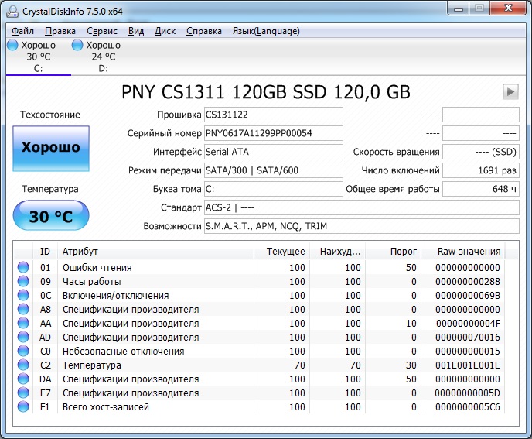
Task: Switch to the D: disk tab
Action: (103, 57)
